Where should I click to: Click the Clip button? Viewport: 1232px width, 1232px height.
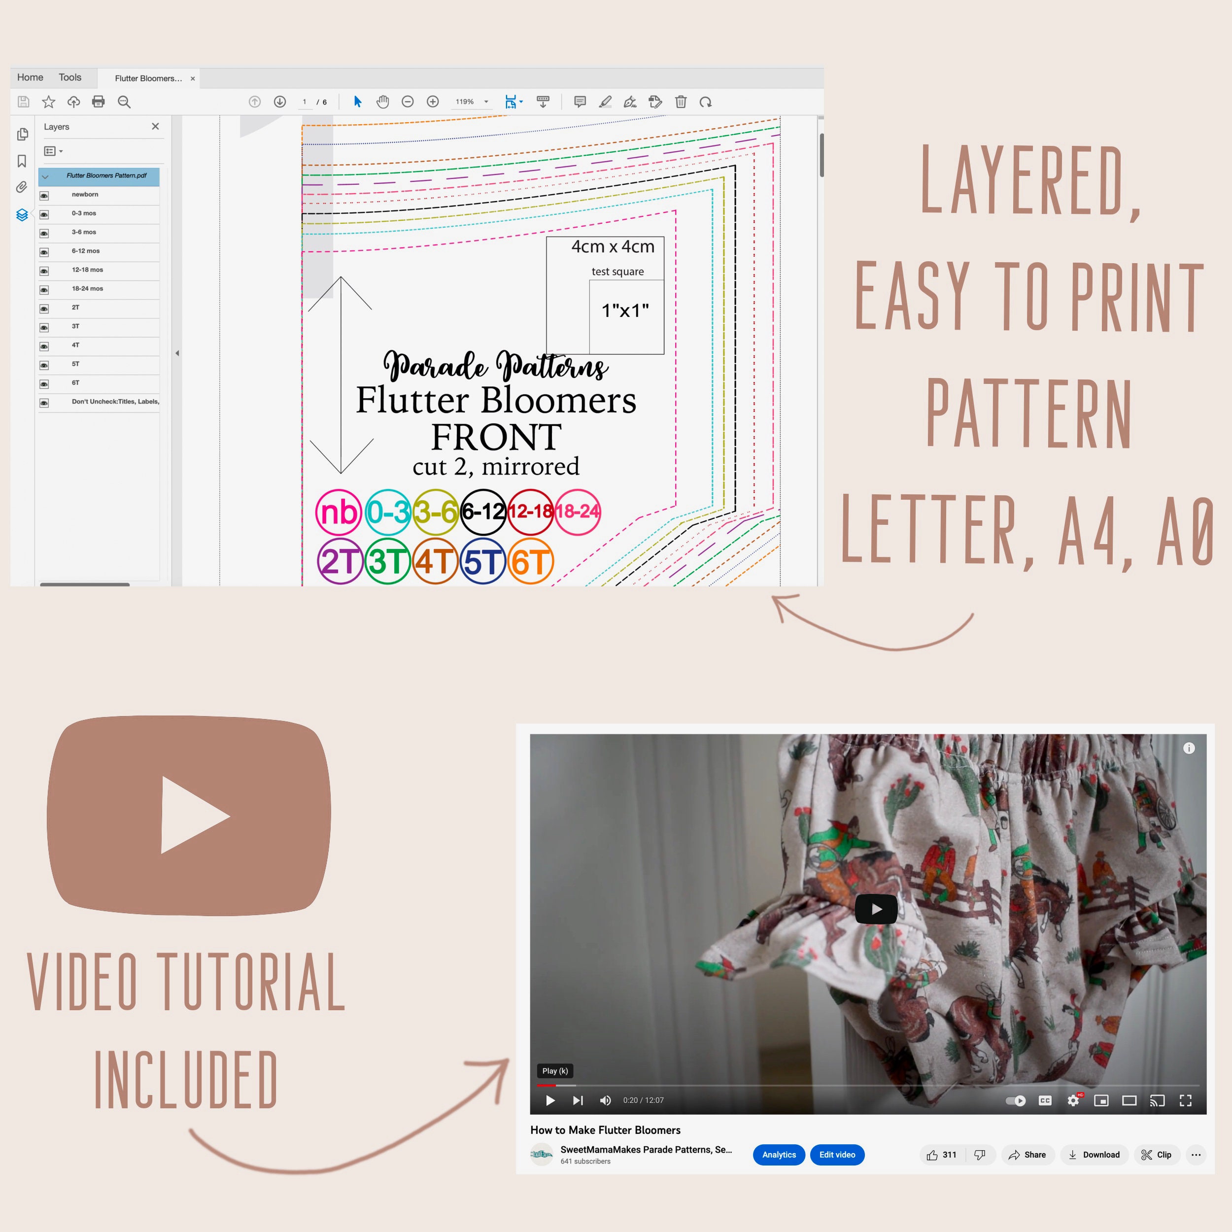coord(1157,1154)
